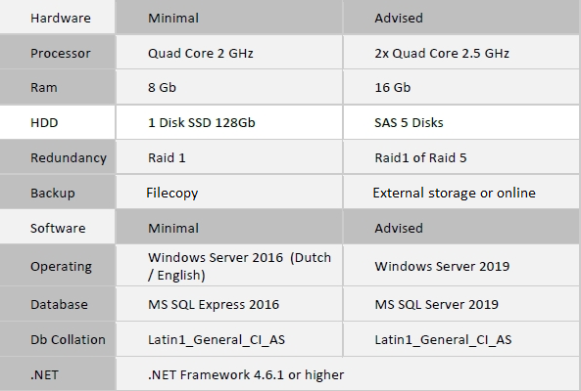Screen dimensions: 581x391
Task: Click the Hardware header cell
Action: [58, 17]
